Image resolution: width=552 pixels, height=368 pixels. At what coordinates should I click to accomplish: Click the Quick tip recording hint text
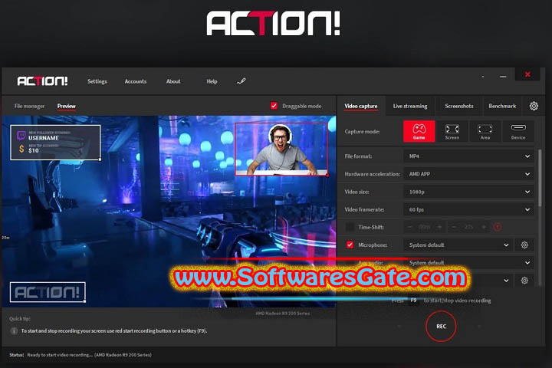coord(114,331)
